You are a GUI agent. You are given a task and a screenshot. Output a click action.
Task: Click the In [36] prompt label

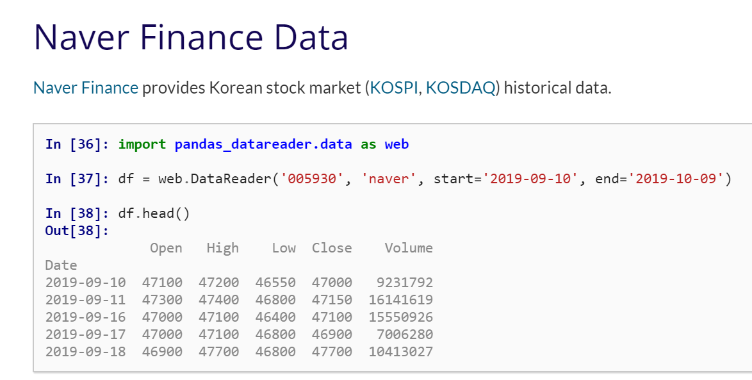(x=78, y=144)
